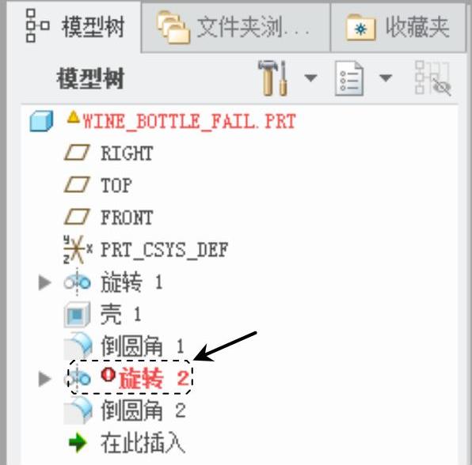Viewport: 472px width, 465px height.
Task: Click the part cube icon at root
Action: pos(41,121)
